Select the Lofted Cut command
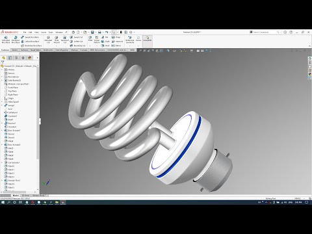This screenshot has height=234, width=312. 76,42
